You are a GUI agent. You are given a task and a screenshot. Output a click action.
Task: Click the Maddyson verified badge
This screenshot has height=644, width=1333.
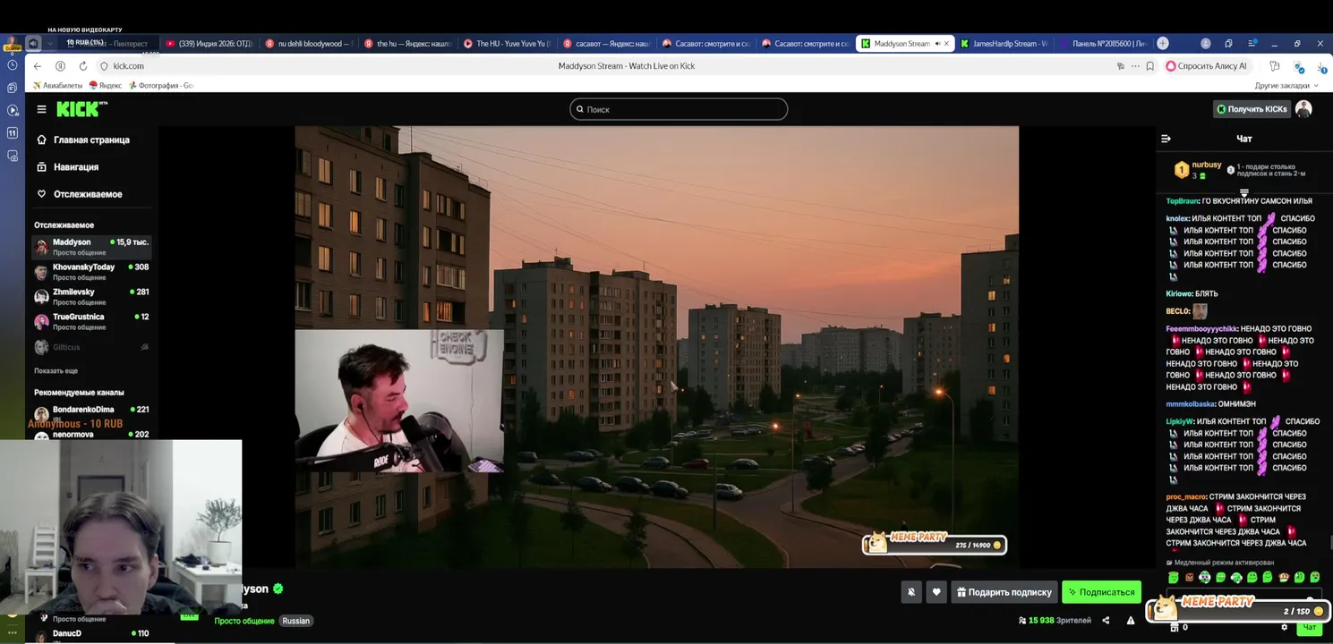coord(278,589)
